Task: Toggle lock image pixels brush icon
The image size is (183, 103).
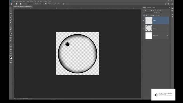Action: [x=148, y=15]
